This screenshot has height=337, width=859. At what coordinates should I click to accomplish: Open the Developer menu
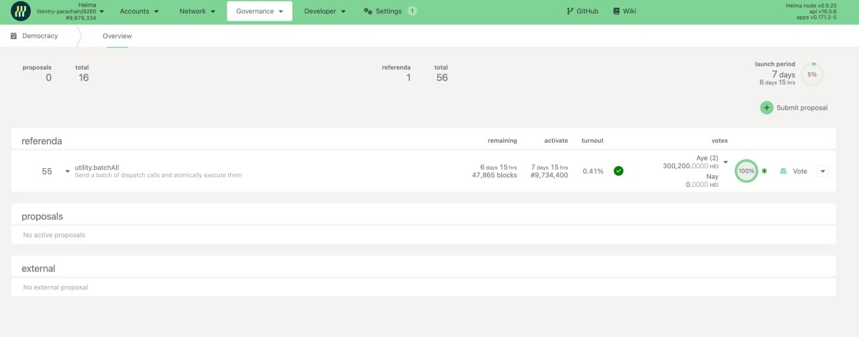pos(325,11)
